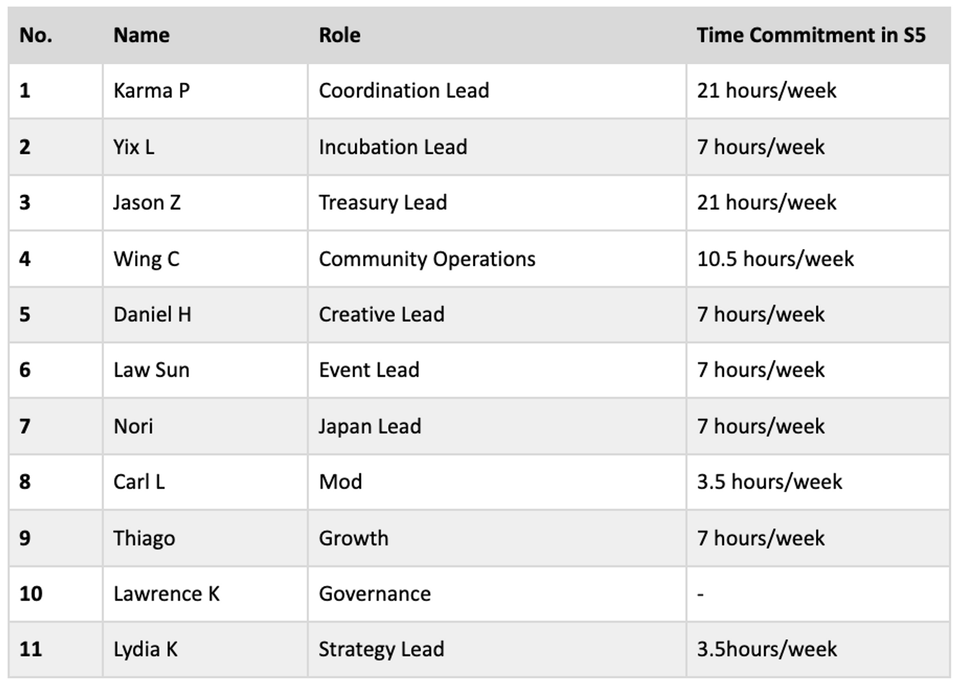Click the 'Daniel H' name cell
The height and width of the screenshot is (684, 956).
[152, 314]
